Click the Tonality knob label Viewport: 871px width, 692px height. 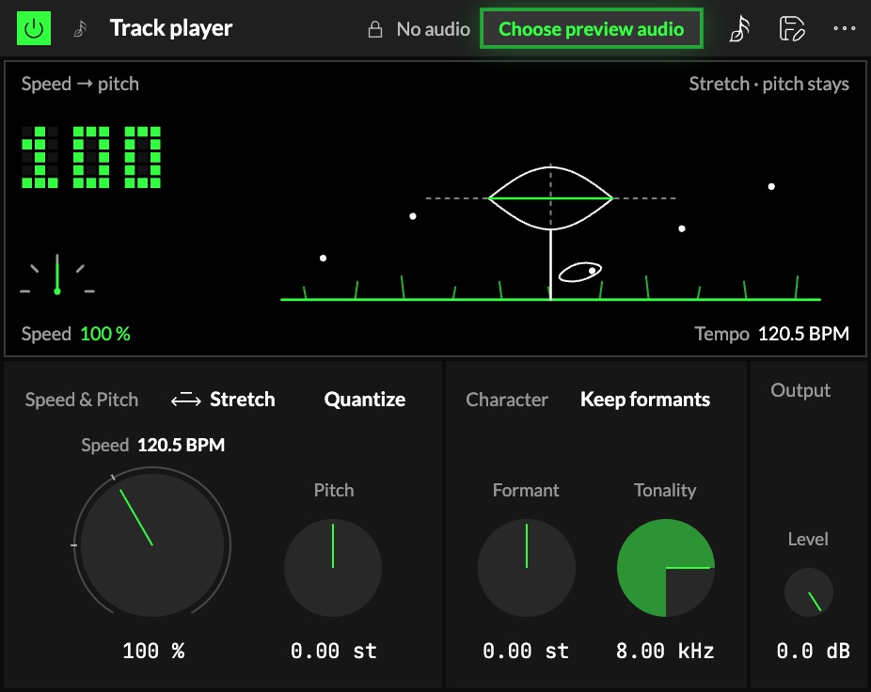tap(665, 491)
